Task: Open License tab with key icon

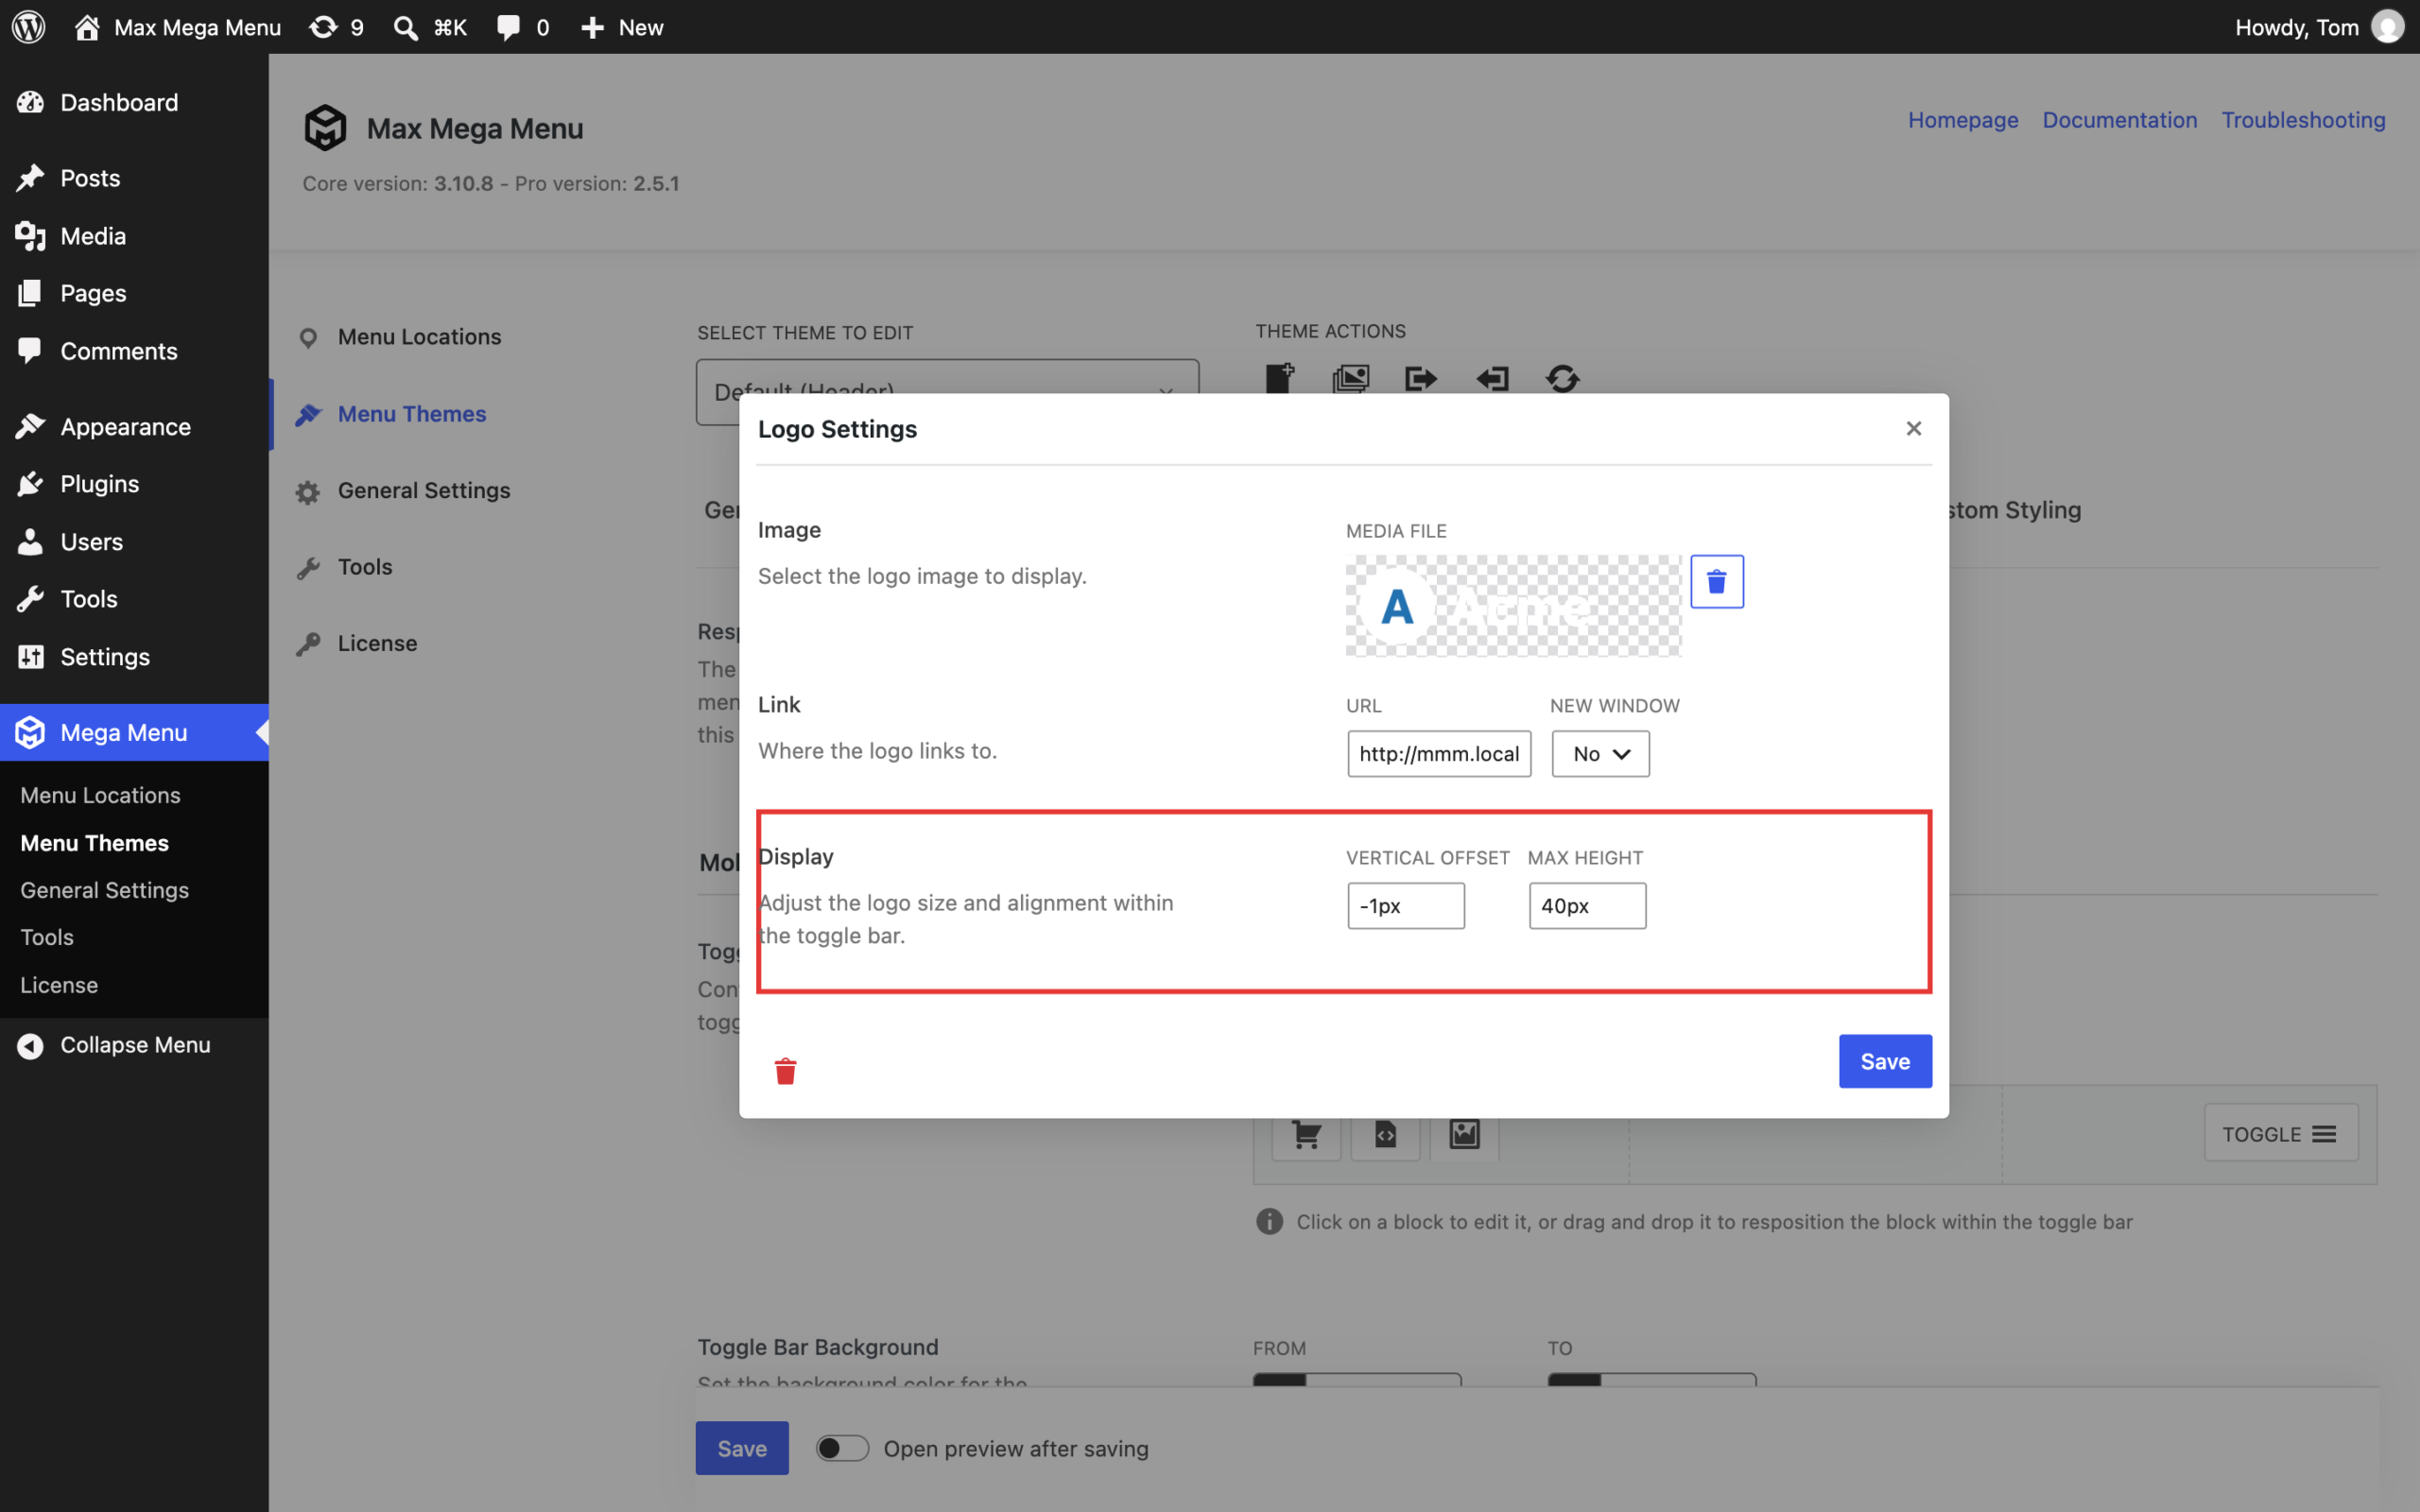Action: pos(357,643)
